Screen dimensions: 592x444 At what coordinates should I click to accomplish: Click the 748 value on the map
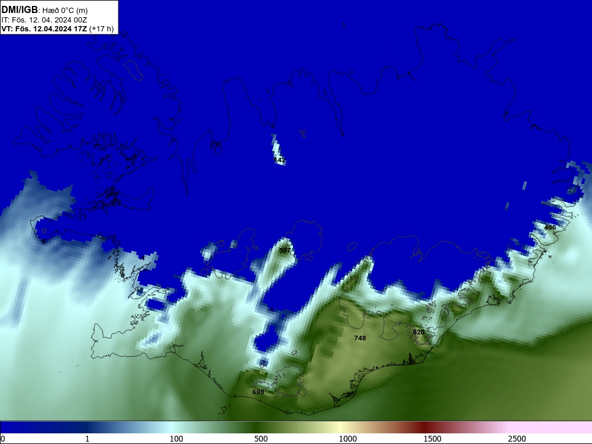pyautogui.click(x=360, y=338)
